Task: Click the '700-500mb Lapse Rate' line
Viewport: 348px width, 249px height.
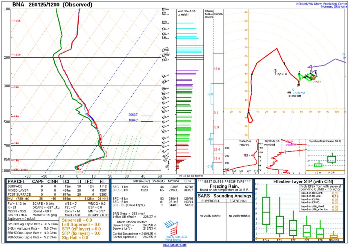Action: point(32,237)
